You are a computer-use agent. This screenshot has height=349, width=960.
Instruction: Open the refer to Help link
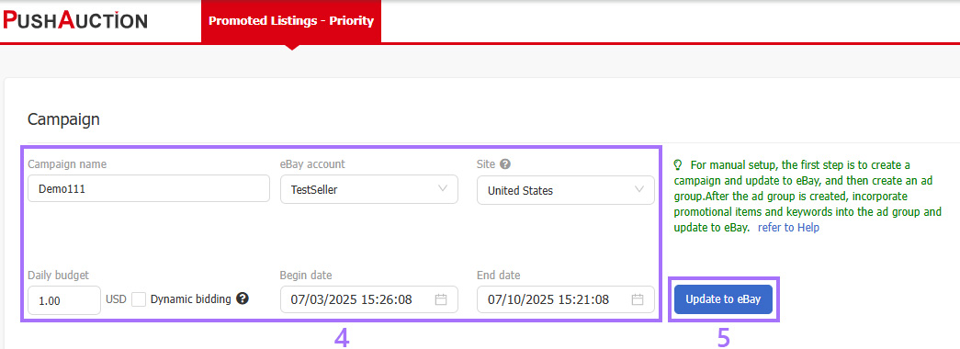coord(788,228)
